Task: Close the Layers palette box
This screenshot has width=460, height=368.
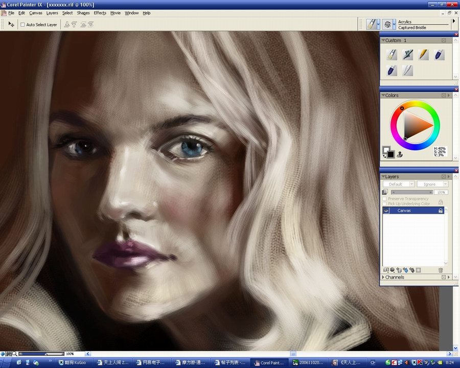Action: coord(444,177)
